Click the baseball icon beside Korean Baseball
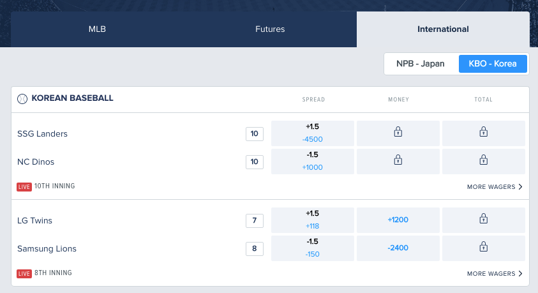 [22, 99]
